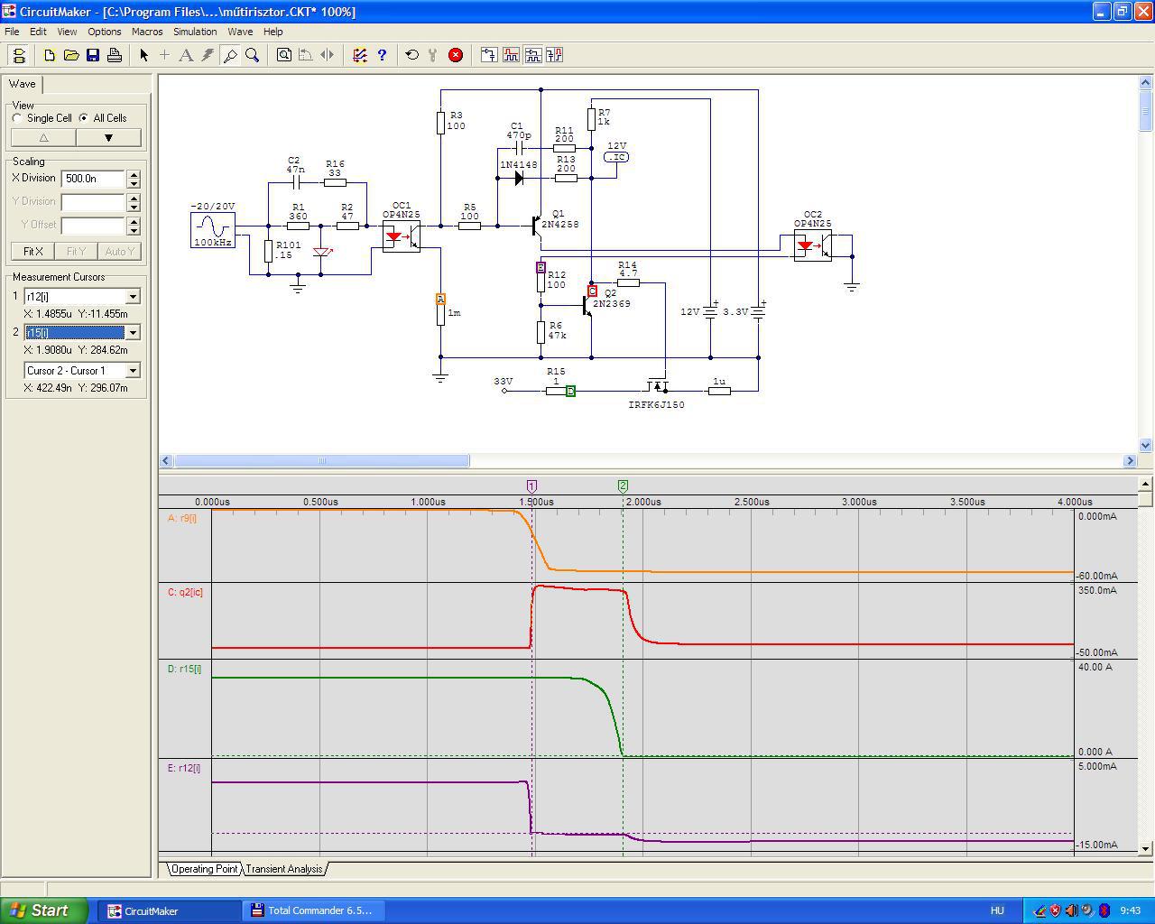Click the Save floppy disk icon
This screenshot has height=924, width=1155.
tap(93, 55)
